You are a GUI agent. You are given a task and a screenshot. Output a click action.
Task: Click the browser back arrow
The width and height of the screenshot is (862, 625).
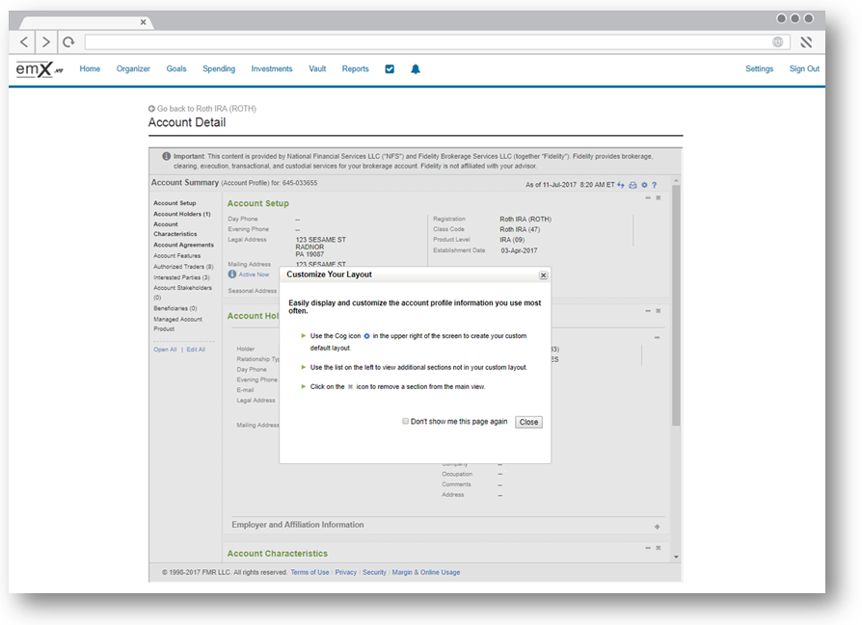pyautogui.click(x=24, y=41)
